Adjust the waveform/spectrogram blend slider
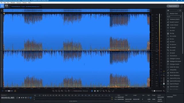This screenshot has width=184, height=103. coord(9,91)
